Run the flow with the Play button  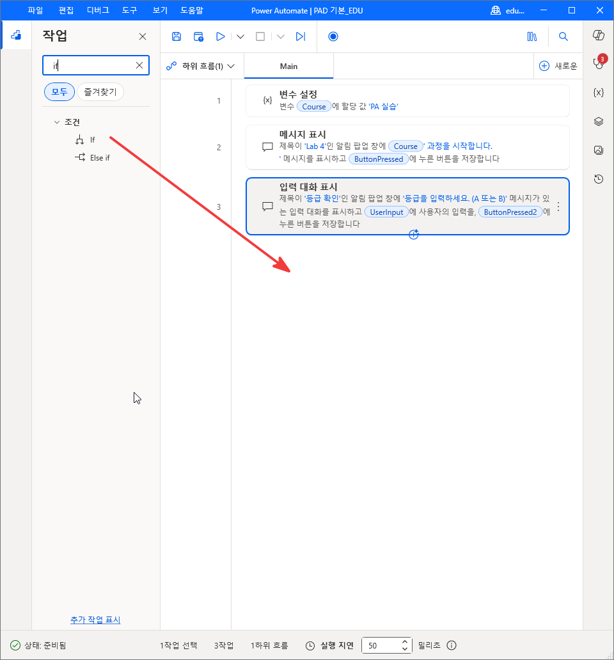[220, 36]
